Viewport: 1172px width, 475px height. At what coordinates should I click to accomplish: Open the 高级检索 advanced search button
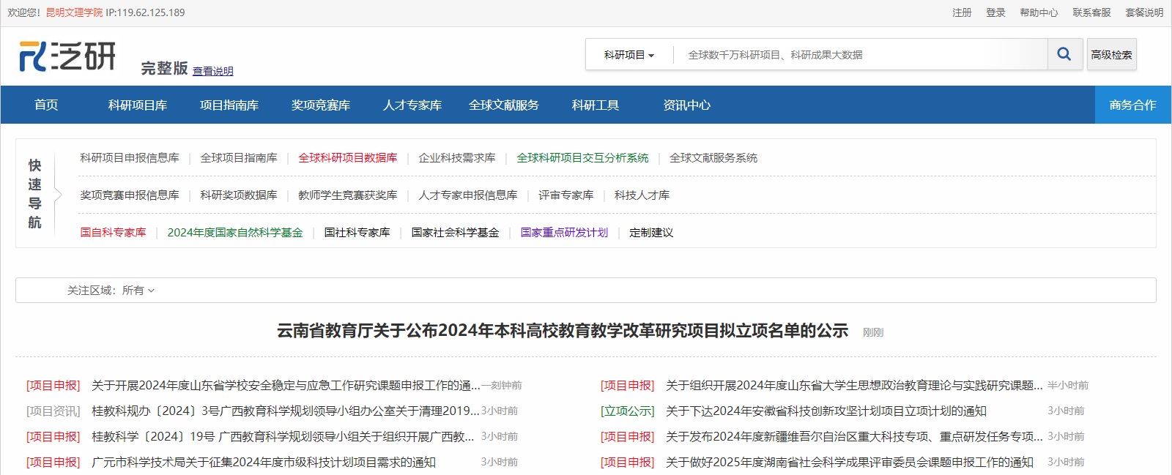(1111, 55)
